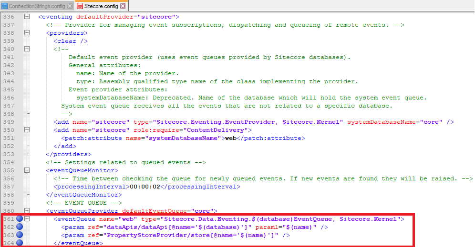Screen dimensions: 475x247
Task: Click "role:require" attribute on line 350
Action: [x=156, y=130]
